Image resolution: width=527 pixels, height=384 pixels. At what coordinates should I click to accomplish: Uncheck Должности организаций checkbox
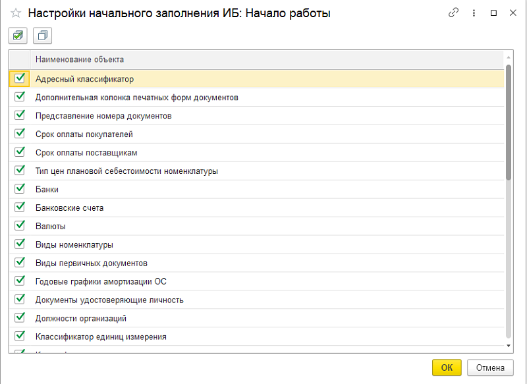tap(20, 318)
